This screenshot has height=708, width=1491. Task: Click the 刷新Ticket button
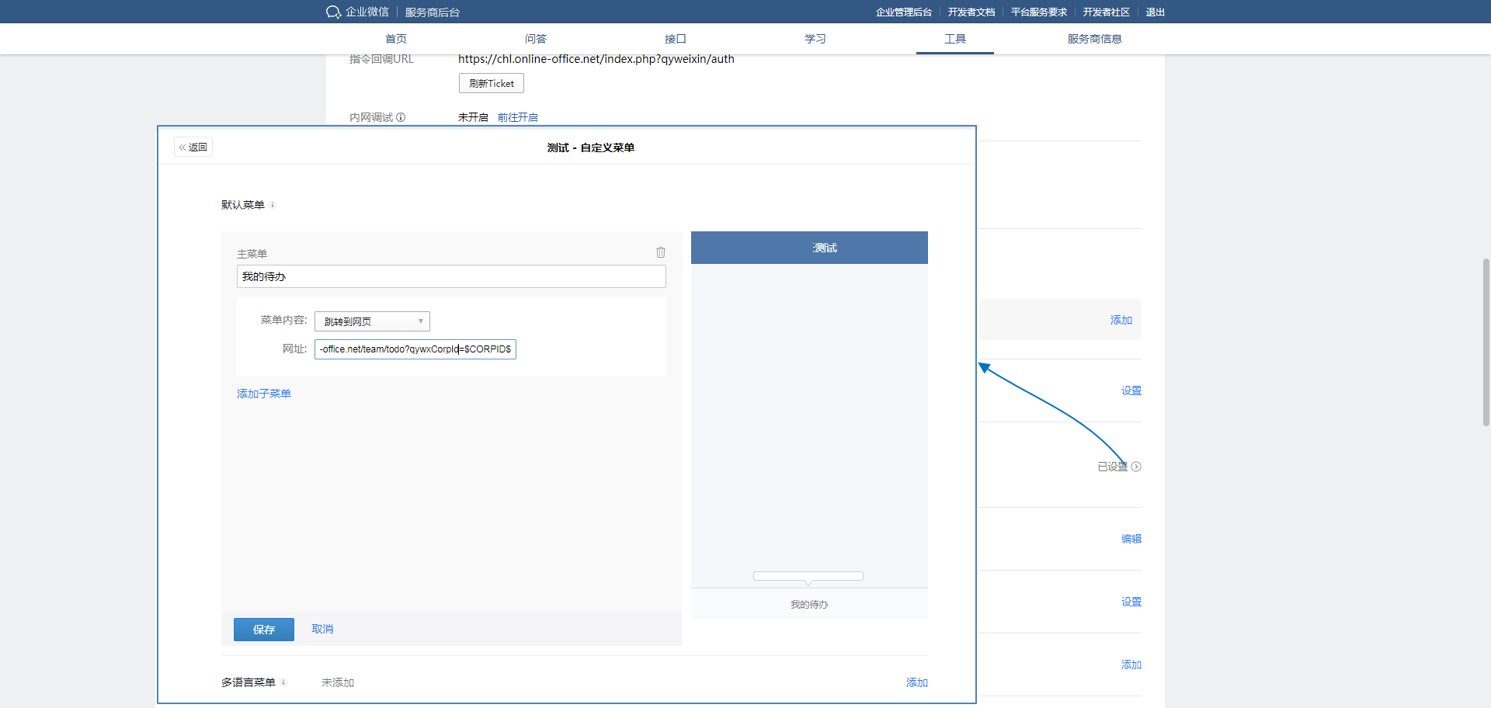point(491,83)
